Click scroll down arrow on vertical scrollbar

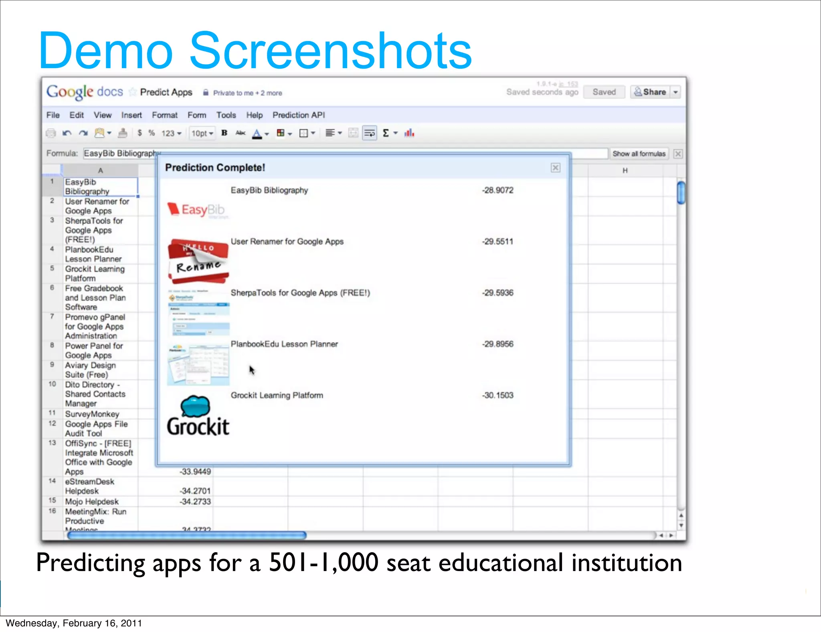click(x=681, y=525)
